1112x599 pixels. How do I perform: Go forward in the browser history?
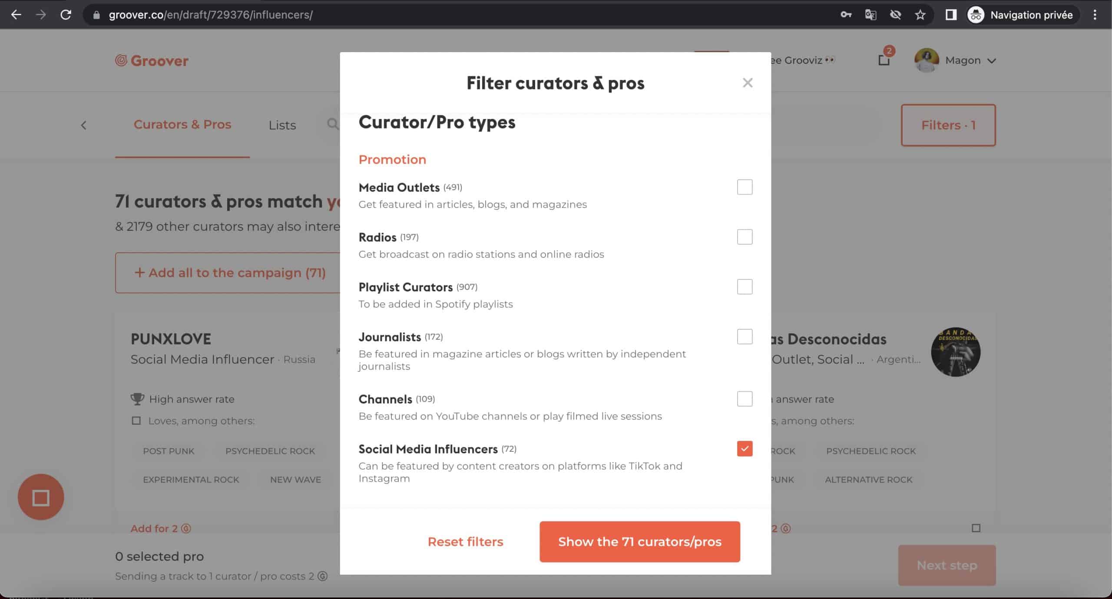pyautogui.click(x=41, y=15)
